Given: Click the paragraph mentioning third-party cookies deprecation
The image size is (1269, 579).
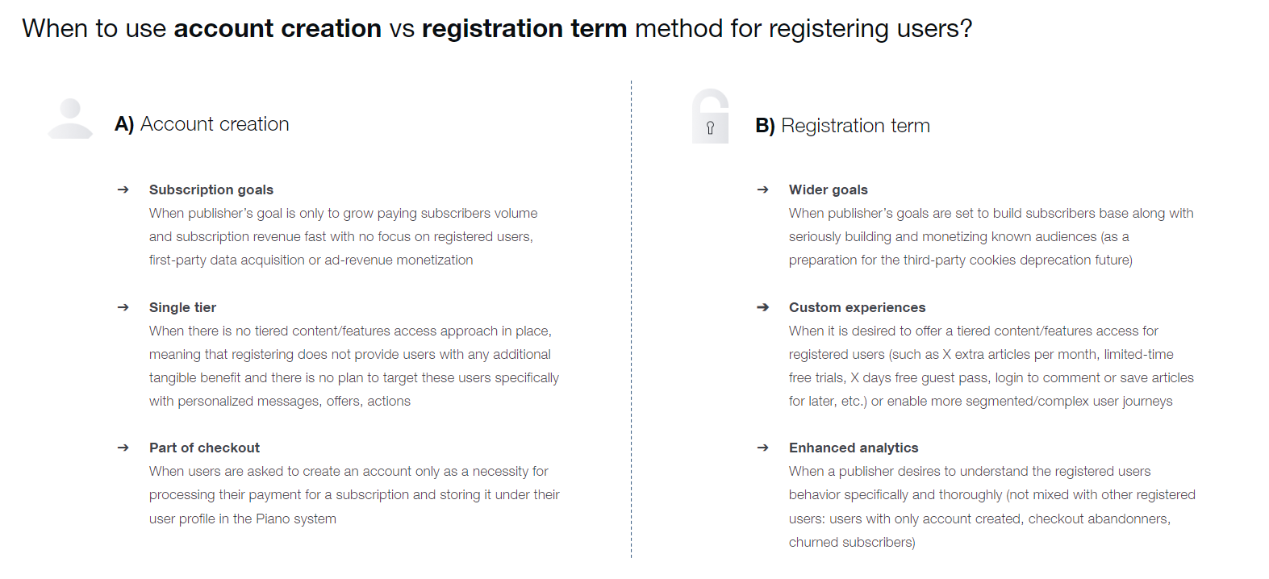Looking at the screenshot, I should coord(991,236).
